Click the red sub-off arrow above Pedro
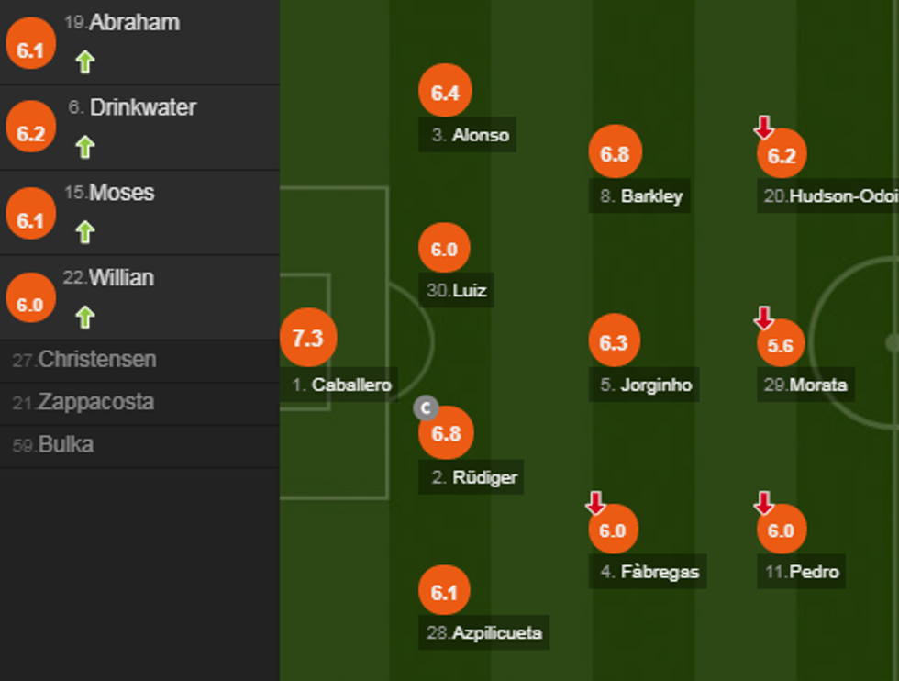This screenshot has height=681, width=899. [764, 502]
